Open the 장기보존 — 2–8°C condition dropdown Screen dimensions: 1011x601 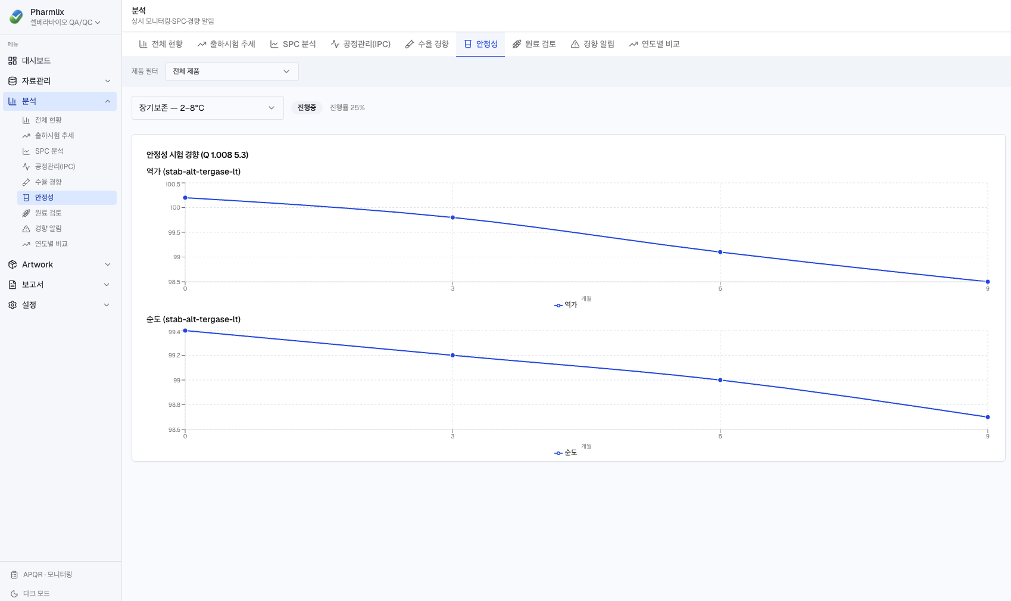[208, 108]
